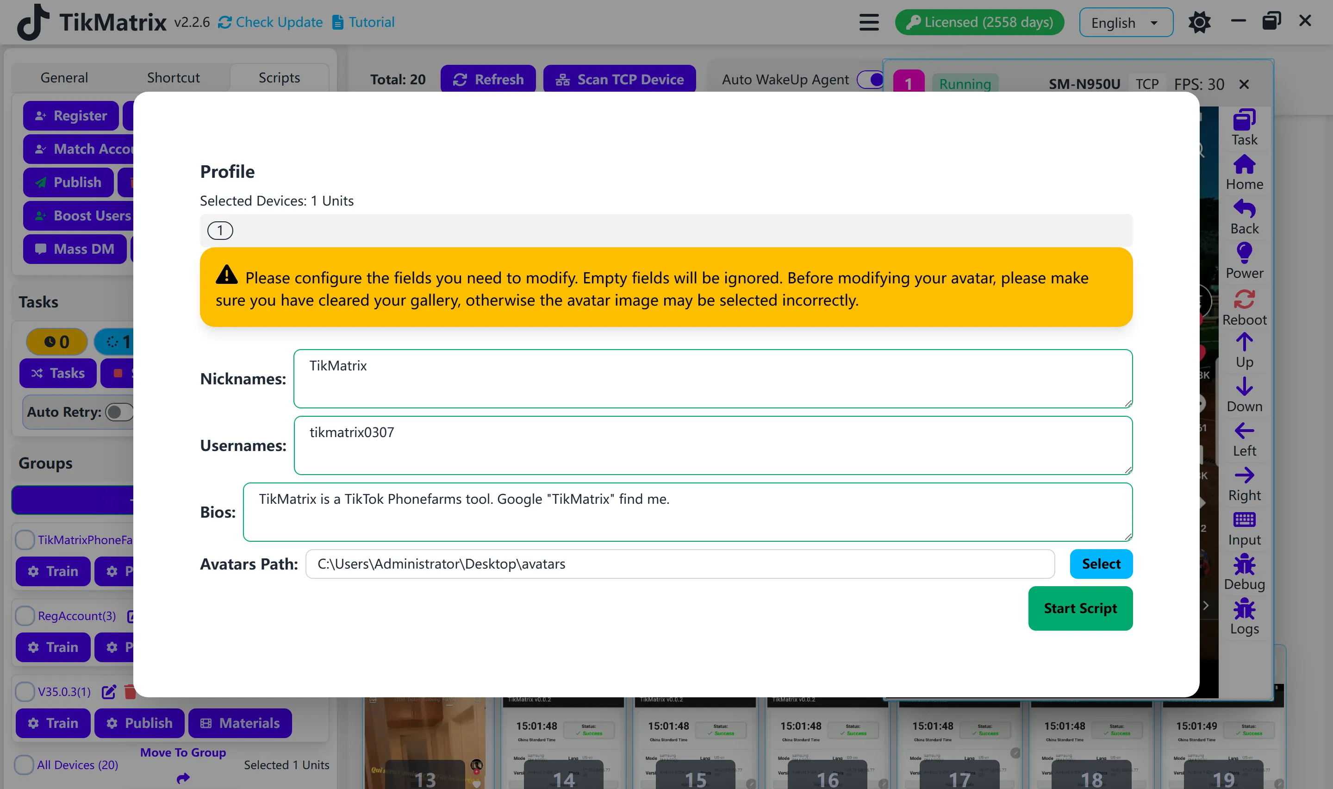The width and height of the screenshot is (1333, 789).
Task: Open the hamburger menu in header
Action: pyautogui.click(x=869, y=22)
